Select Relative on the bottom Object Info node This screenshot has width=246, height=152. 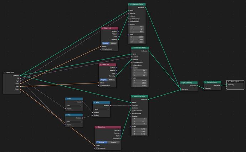tap(113, 142)
